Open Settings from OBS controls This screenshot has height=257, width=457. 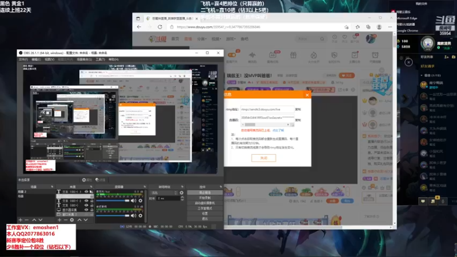205,214
